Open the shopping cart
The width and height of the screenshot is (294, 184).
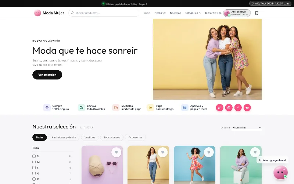point(257,13)
